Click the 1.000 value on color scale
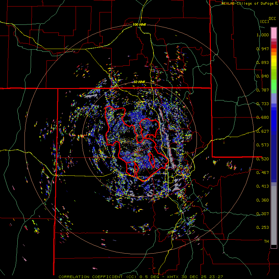The image size is (279, 279). 263,35
